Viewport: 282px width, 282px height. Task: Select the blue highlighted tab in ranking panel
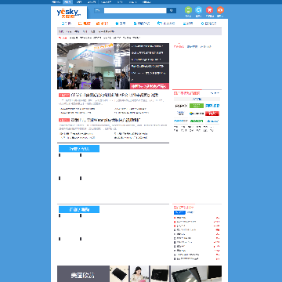(179, 212)
